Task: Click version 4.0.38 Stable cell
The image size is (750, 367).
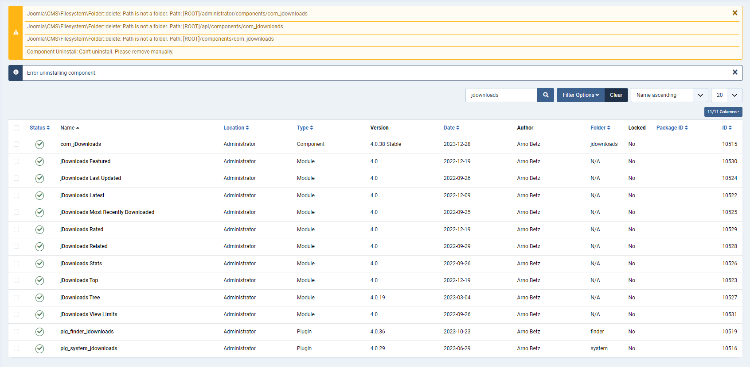Action: tap(386, 144)
